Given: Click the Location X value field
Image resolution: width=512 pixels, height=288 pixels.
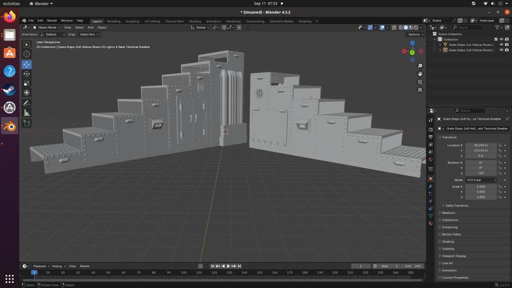Looking at the screenshot, I should [x=481, y=145].
